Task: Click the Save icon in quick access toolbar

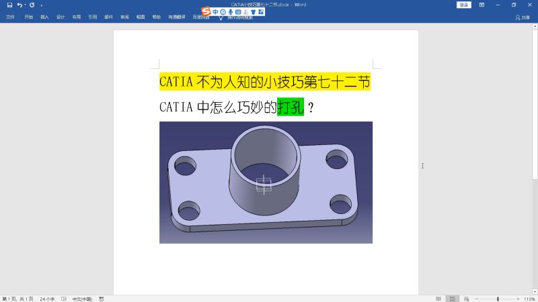Action: pos(9,5)
